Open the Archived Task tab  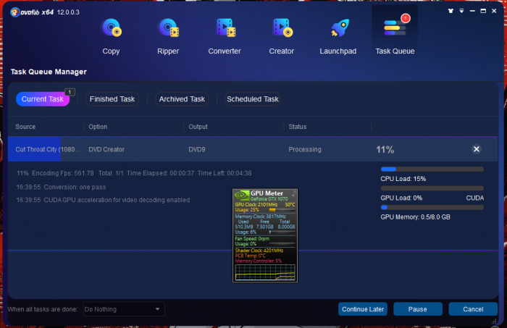pyautogui.click(x=182, y=99)
